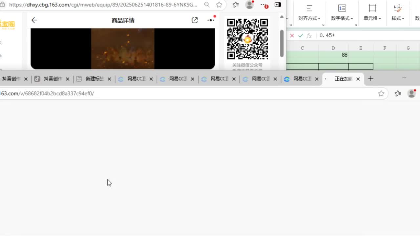
Task: Open the favorites list icon in top browser
Action: pos(236,5)
